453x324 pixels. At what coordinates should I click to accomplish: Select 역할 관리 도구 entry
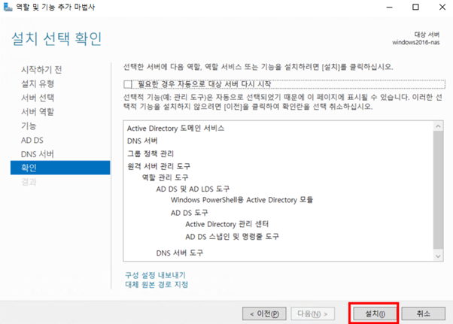click(165, 177)
